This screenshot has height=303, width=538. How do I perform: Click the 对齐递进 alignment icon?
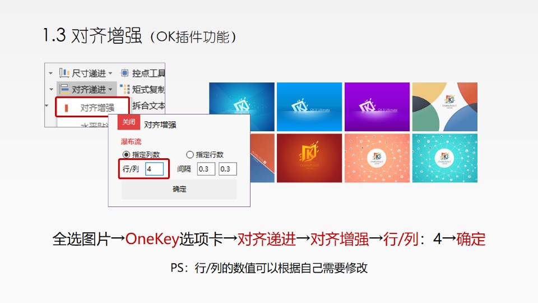(x=64, y=89)
